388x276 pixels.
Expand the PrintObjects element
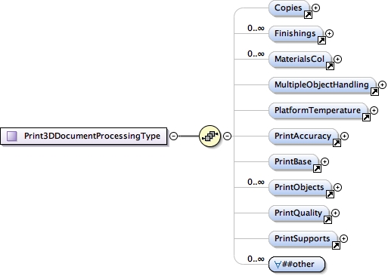pyautogui.click(x=337, y=187)
